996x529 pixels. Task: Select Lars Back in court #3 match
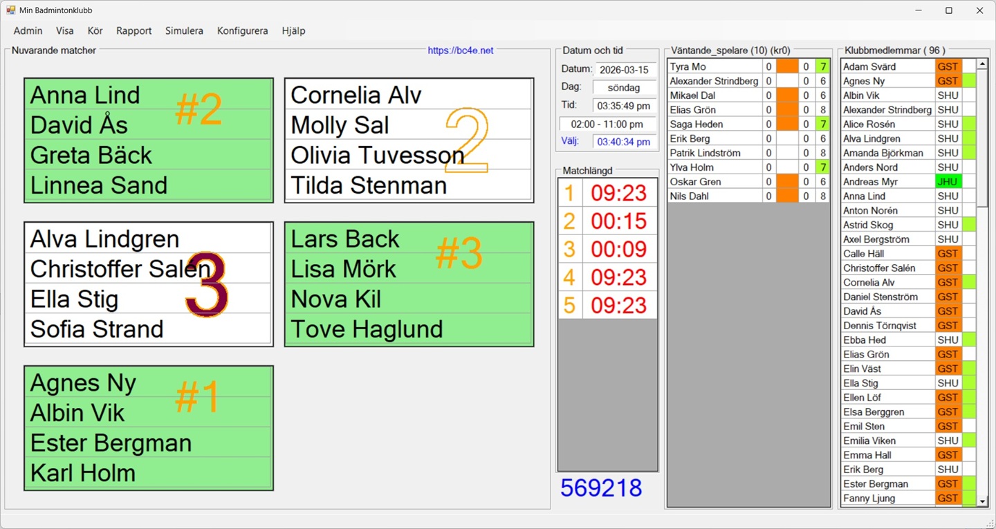click(x=409, y=239)
